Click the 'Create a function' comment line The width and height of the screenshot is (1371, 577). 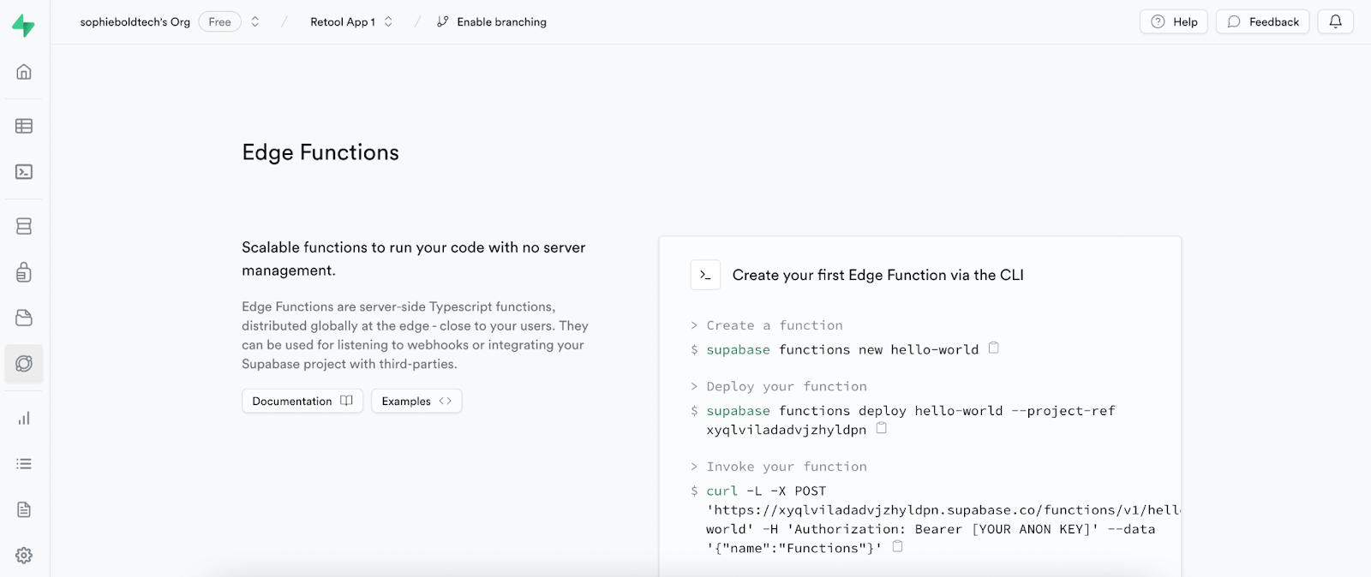coord(775,325)
